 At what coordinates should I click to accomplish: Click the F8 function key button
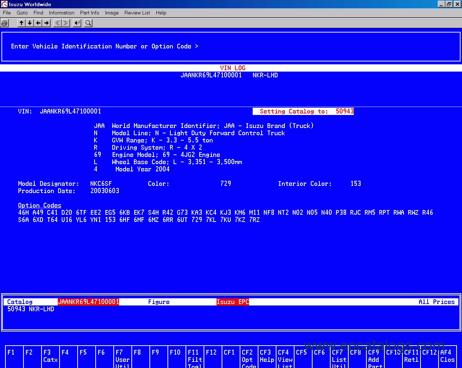[x=141, y=357]
